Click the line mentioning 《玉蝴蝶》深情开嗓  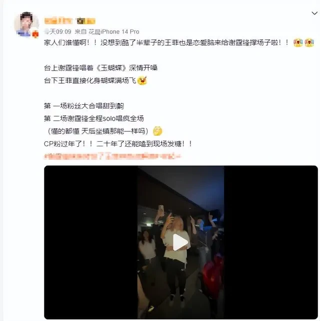(x=100, y=68)
